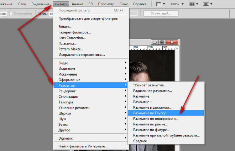Expand the Другое submenu
Screen dimensions: 235x151
point(91,130)
